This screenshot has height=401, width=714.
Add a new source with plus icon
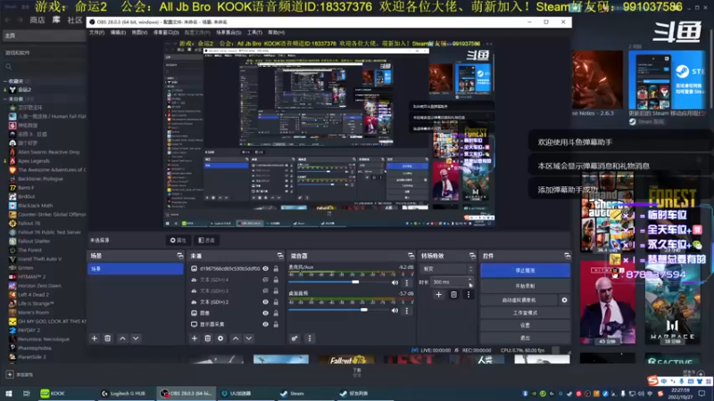pyautogui.click(x=195, y=339)
